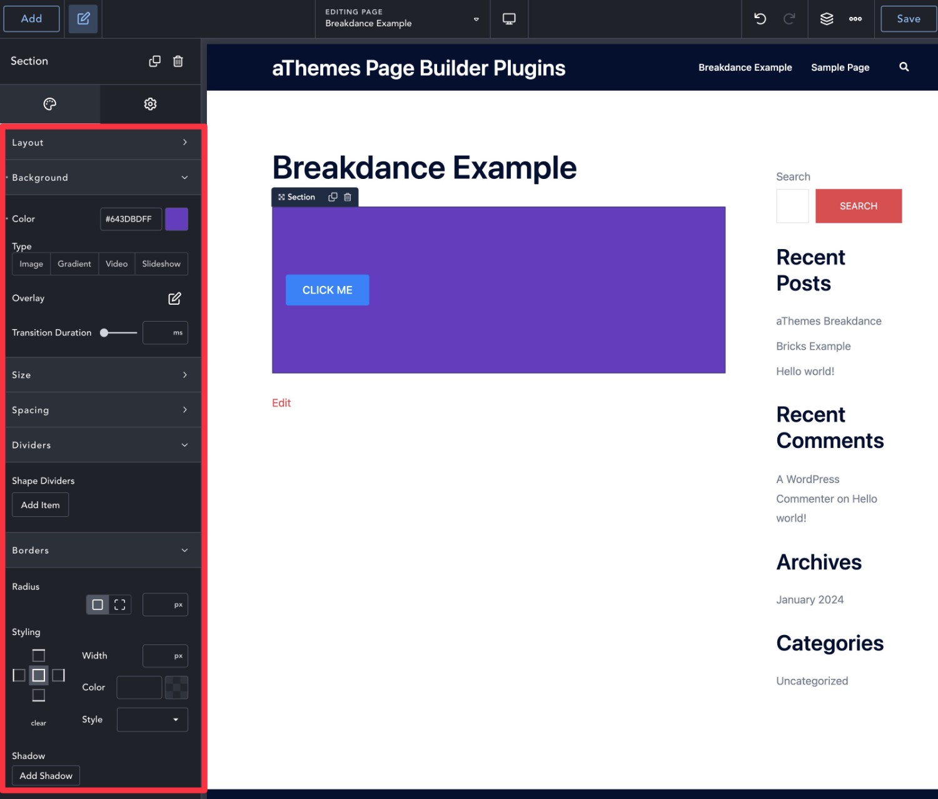
Task: Click the edit pencil icon in top bar
Action: coord(83,19)
